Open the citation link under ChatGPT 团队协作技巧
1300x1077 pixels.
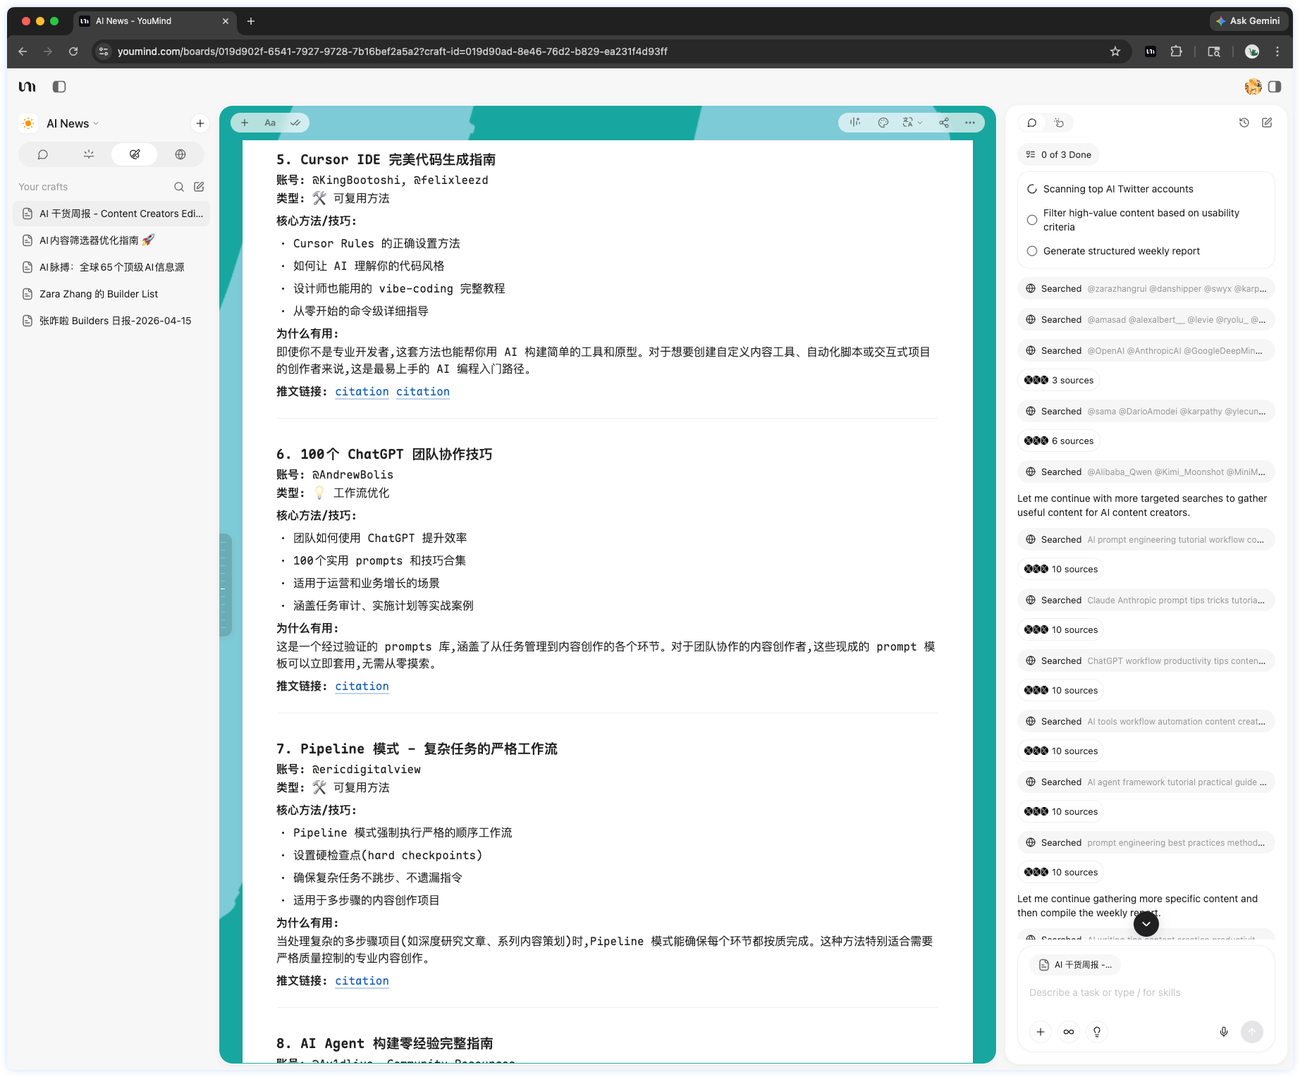coord(362,686)
